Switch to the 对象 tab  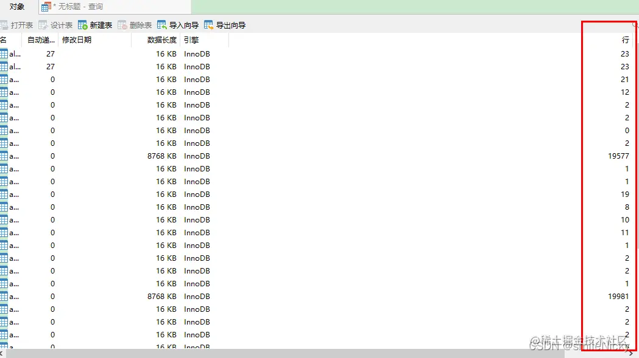17,7
